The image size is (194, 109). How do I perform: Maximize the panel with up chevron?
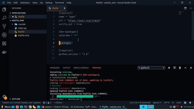pyautogui.click(x=185, y=68)
